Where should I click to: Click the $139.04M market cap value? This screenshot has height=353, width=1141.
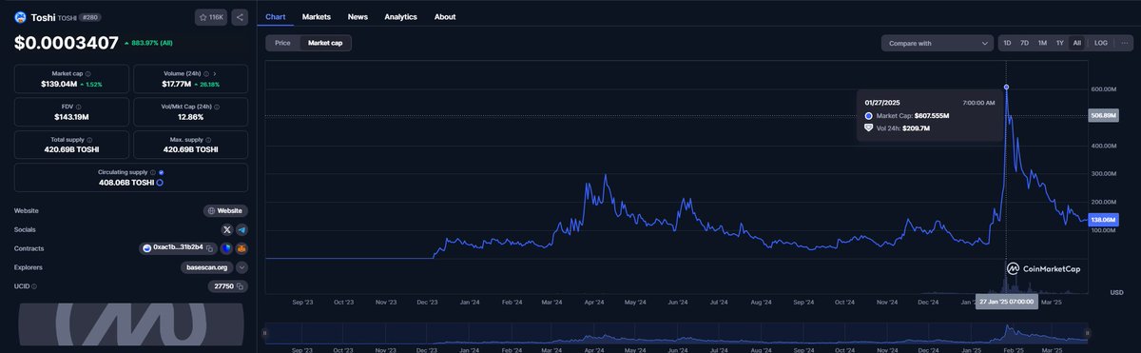click(58, 84)
